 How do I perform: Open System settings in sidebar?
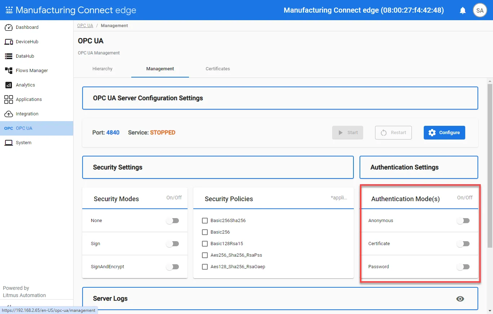(x=36, y=143)
